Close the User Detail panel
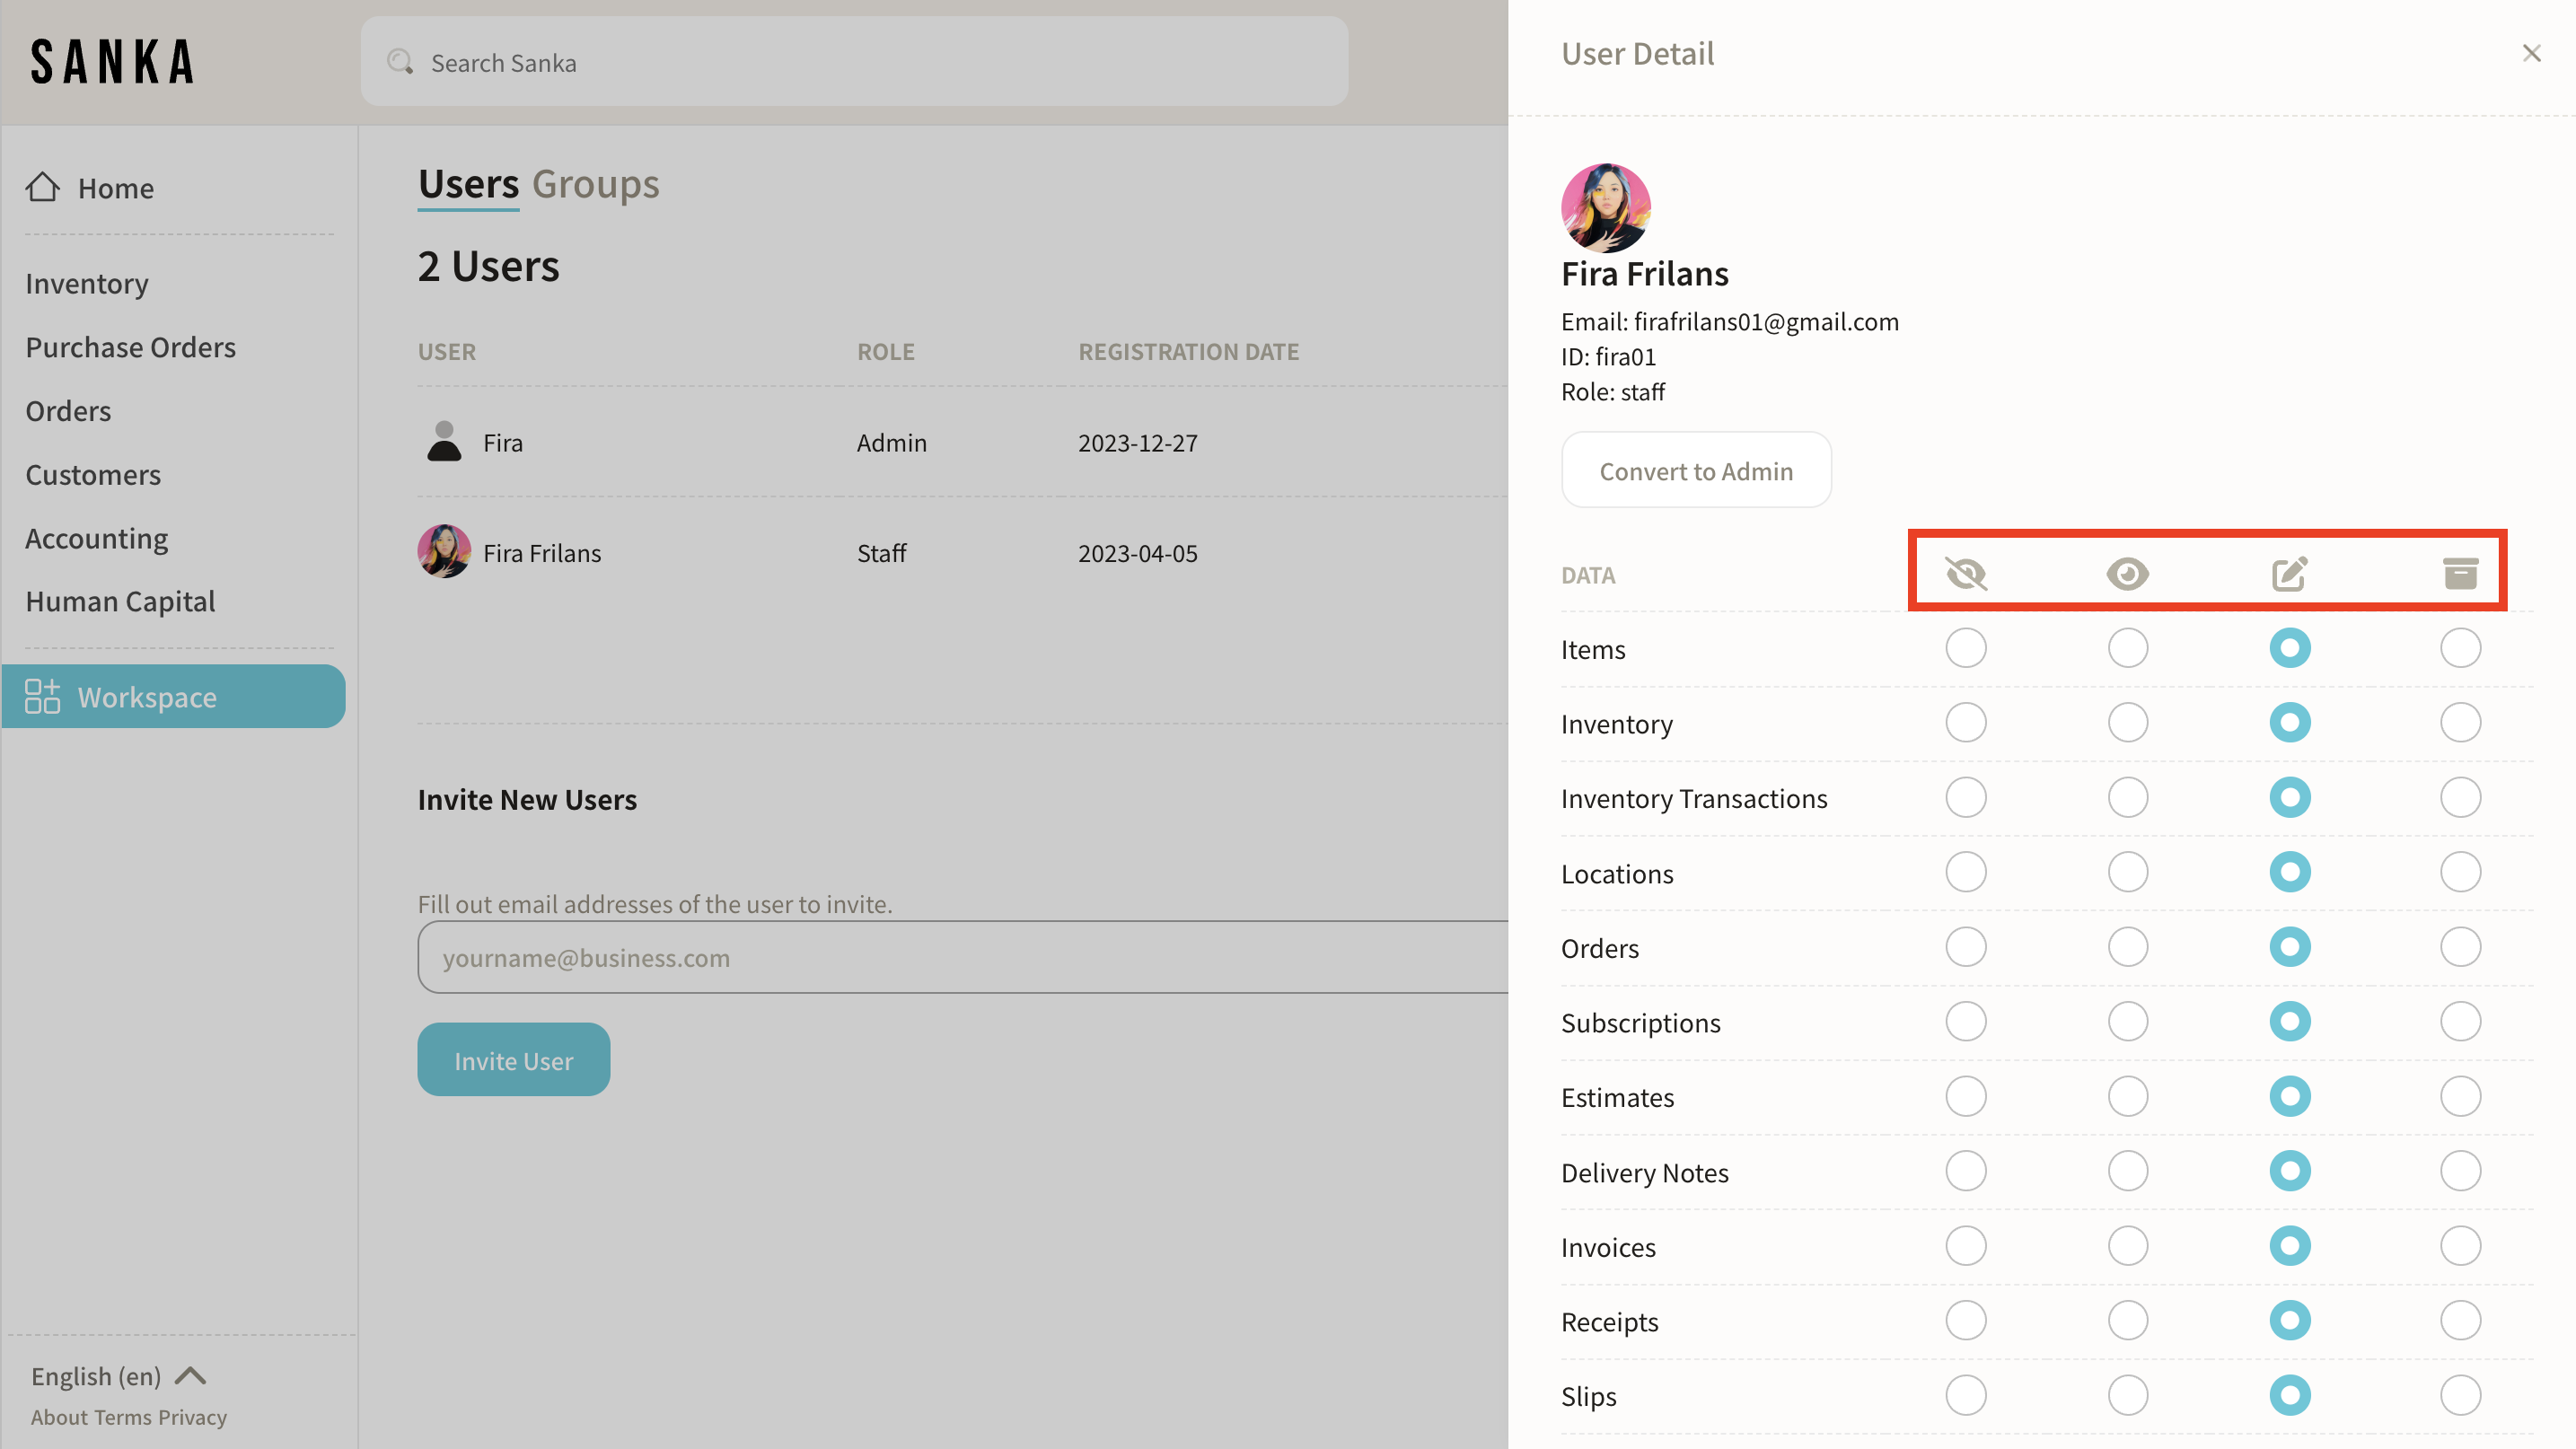The height and width of the screenshot is (1449, 2576). pos(2531,53)
